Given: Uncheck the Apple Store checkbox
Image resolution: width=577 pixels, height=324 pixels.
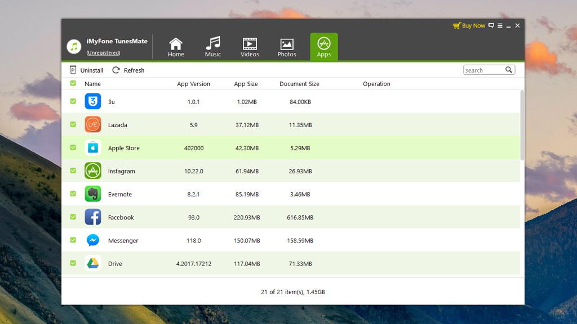Looking at the screenshot, I should coord(73,148).
